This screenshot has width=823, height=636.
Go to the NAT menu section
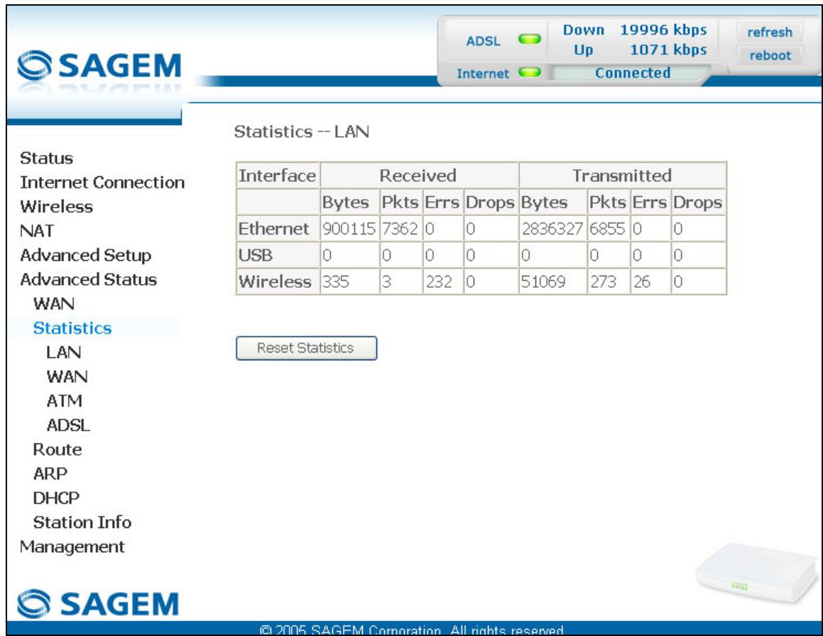(x=37, y=230)
